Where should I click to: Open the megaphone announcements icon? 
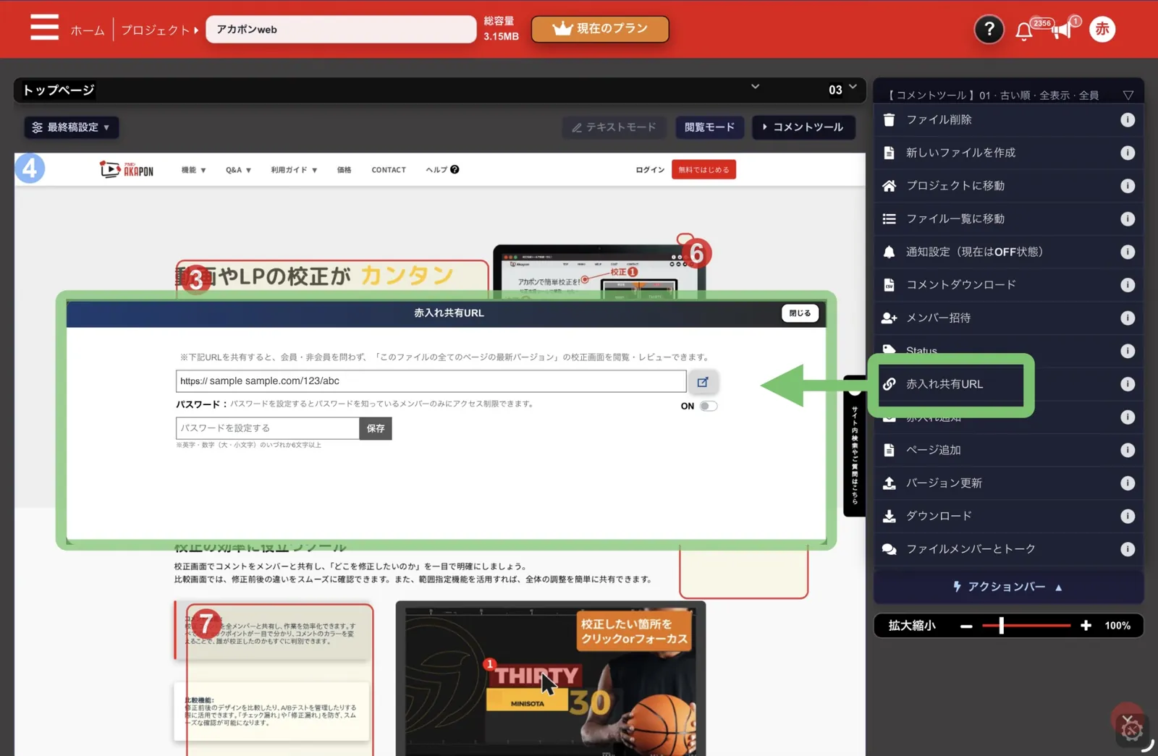[1062, 30]
